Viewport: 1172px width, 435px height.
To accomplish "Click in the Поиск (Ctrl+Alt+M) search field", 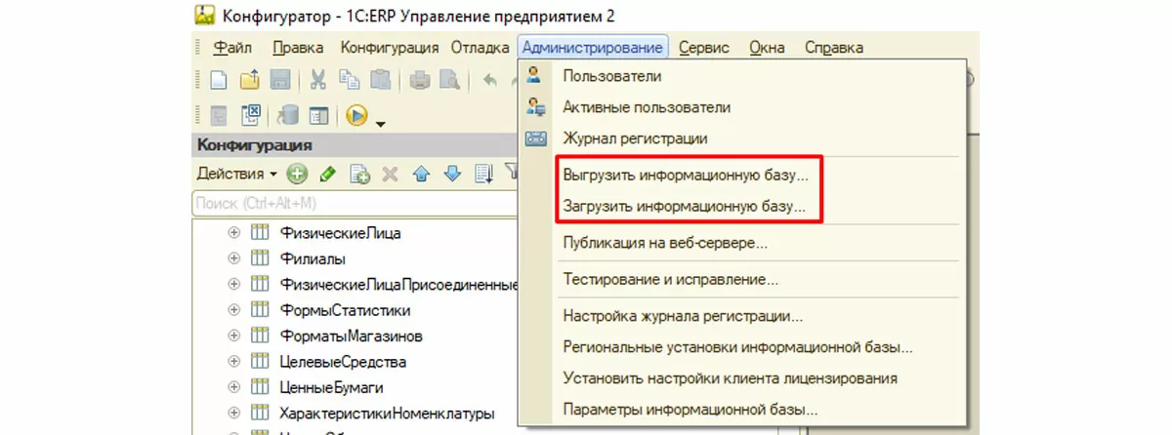I will point(355,203).
